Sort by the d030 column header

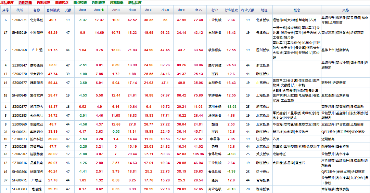(149, 10)
